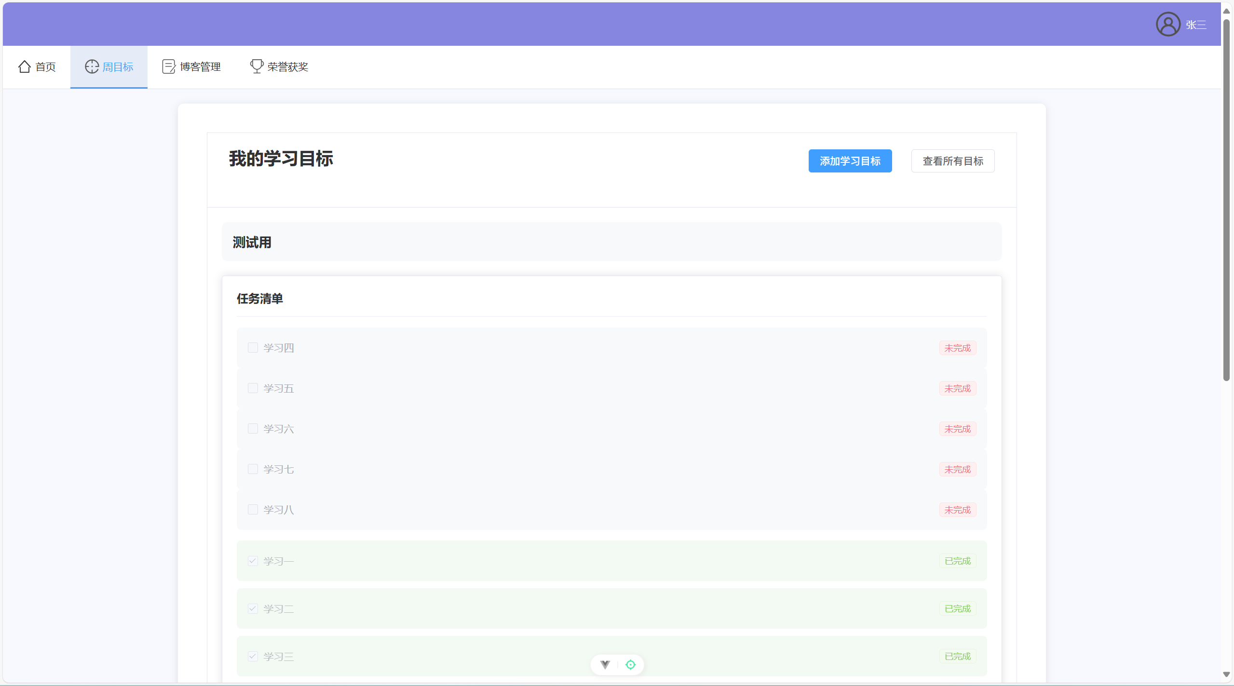Click the home icon in navigation
This screenshot has width=1234, height=686.
[25, 66]
